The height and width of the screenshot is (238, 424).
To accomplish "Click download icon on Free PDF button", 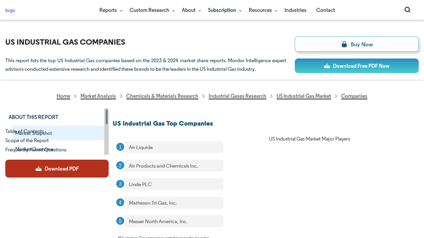I will point(327,66).
